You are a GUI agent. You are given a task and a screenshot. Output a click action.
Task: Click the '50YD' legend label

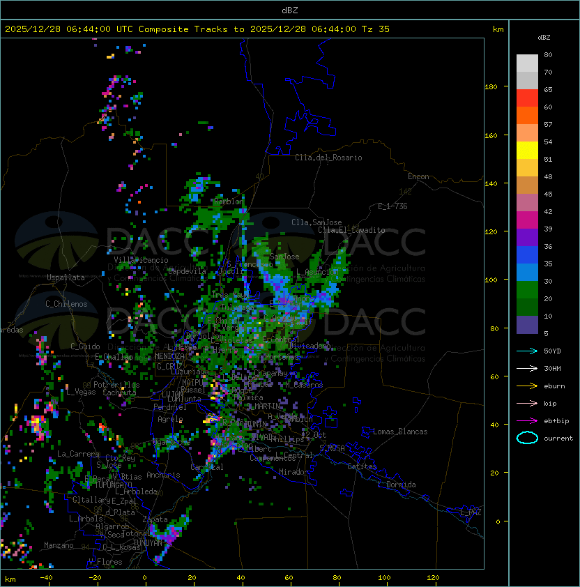[552, 351]
